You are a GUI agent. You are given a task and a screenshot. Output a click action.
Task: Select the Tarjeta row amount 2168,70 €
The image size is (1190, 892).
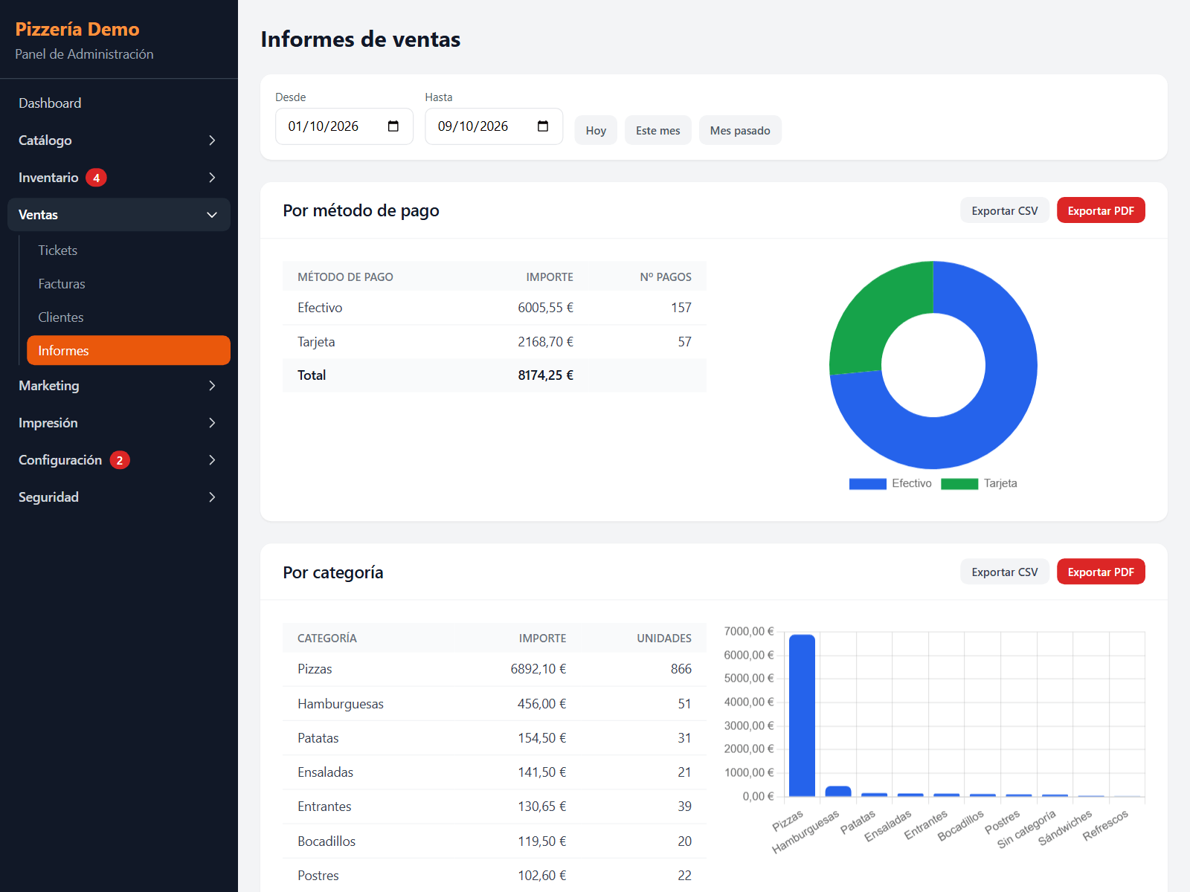pos(545,342)
